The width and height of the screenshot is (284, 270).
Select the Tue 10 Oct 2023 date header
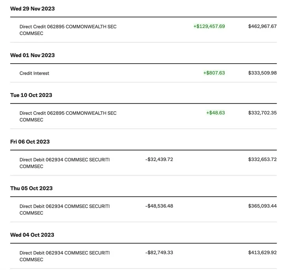31,95
